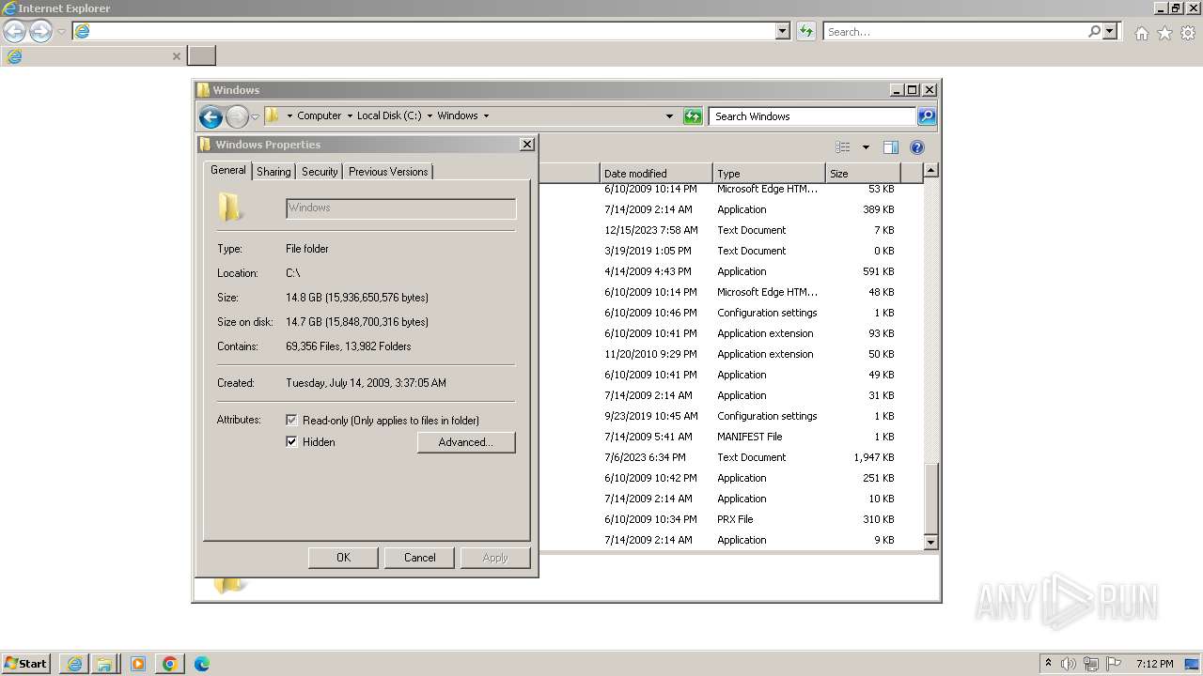
Task: Close the current Internet Explorer tab
Action: pyautogui.click(x=176, y=56)
